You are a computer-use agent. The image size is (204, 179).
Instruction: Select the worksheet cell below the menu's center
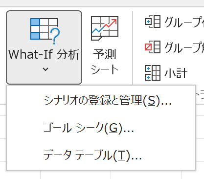pos(76,175)
